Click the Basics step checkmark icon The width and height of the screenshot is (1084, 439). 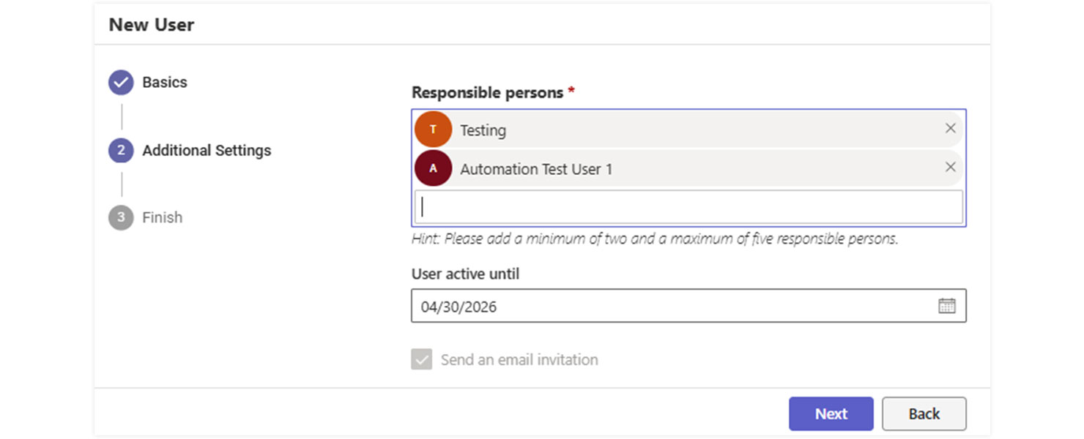coord(121,83)
